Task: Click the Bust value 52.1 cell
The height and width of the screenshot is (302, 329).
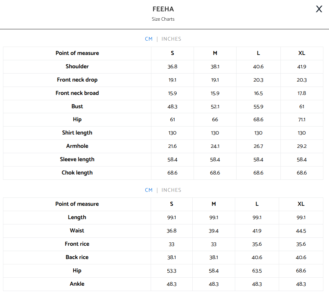Action: click(215, 107)
